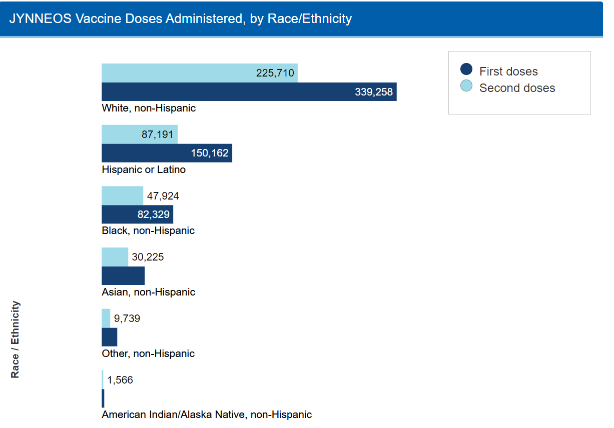Click the Race / Ethnicity axis title

click(16, 339)
